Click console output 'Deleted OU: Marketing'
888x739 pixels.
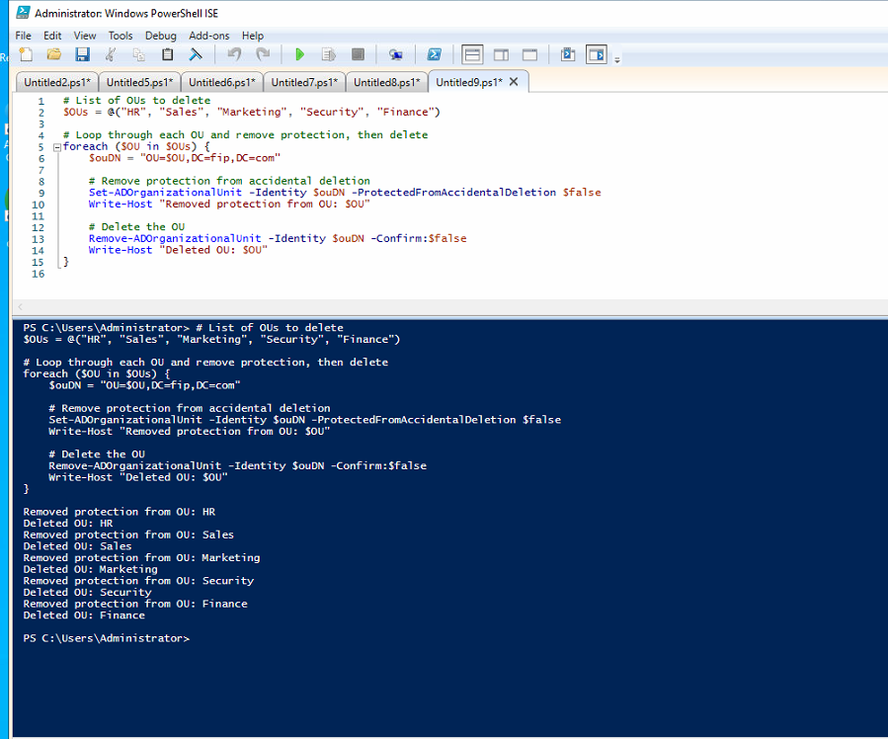pos(91,569)
